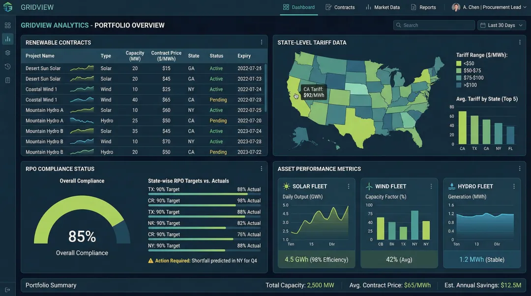Select the bar chart analytics icon in sidebar
This screenshot has width=531, height=296.
[x=7, y=38]
